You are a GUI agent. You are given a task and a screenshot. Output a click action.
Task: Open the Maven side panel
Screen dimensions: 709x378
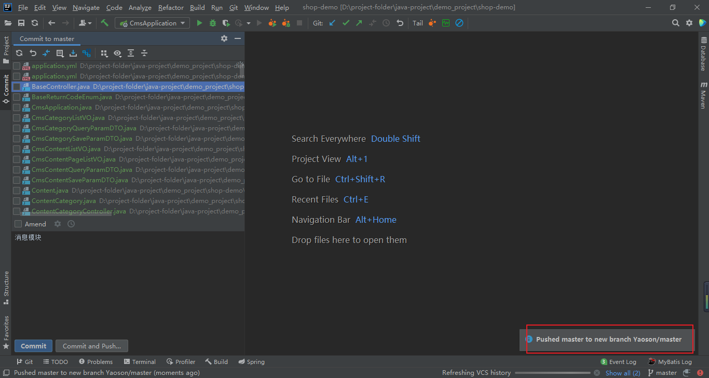coord(703,95)
